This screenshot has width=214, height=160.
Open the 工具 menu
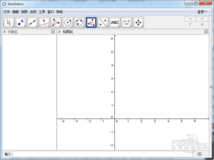(x=42, y=12)
